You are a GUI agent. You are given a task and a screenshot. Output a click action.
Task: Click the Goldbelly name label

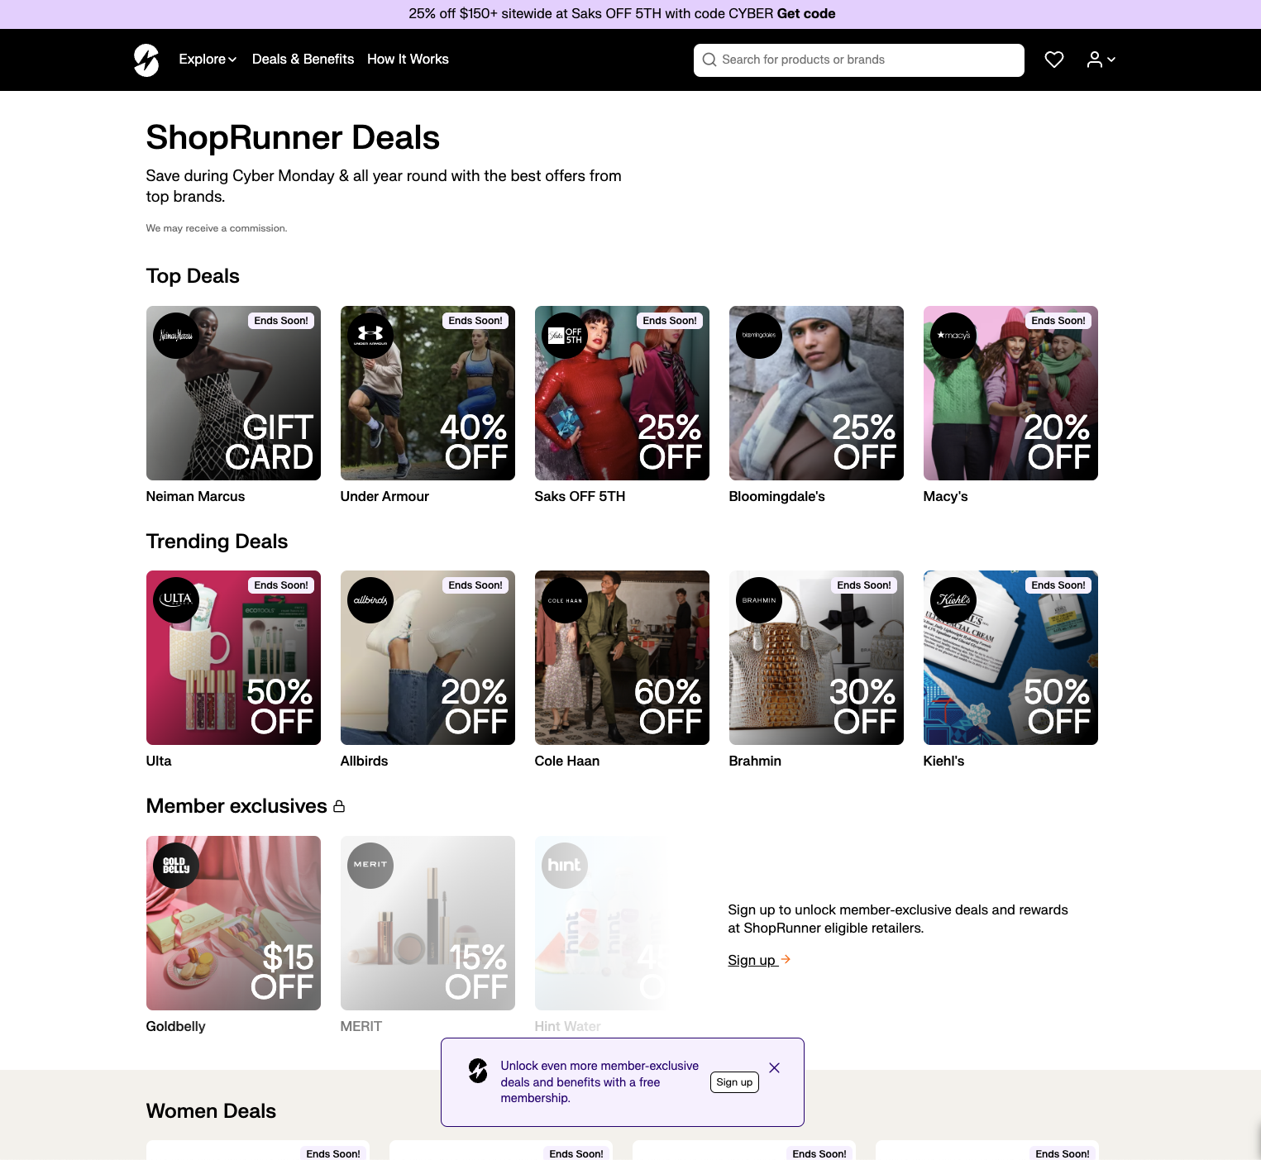point(175,1027)
